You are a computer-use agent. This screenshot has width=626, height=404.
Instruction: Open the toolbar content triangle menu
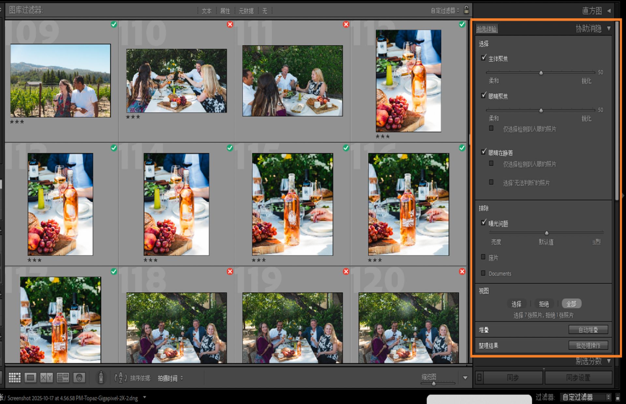click(x=465, y=378)
